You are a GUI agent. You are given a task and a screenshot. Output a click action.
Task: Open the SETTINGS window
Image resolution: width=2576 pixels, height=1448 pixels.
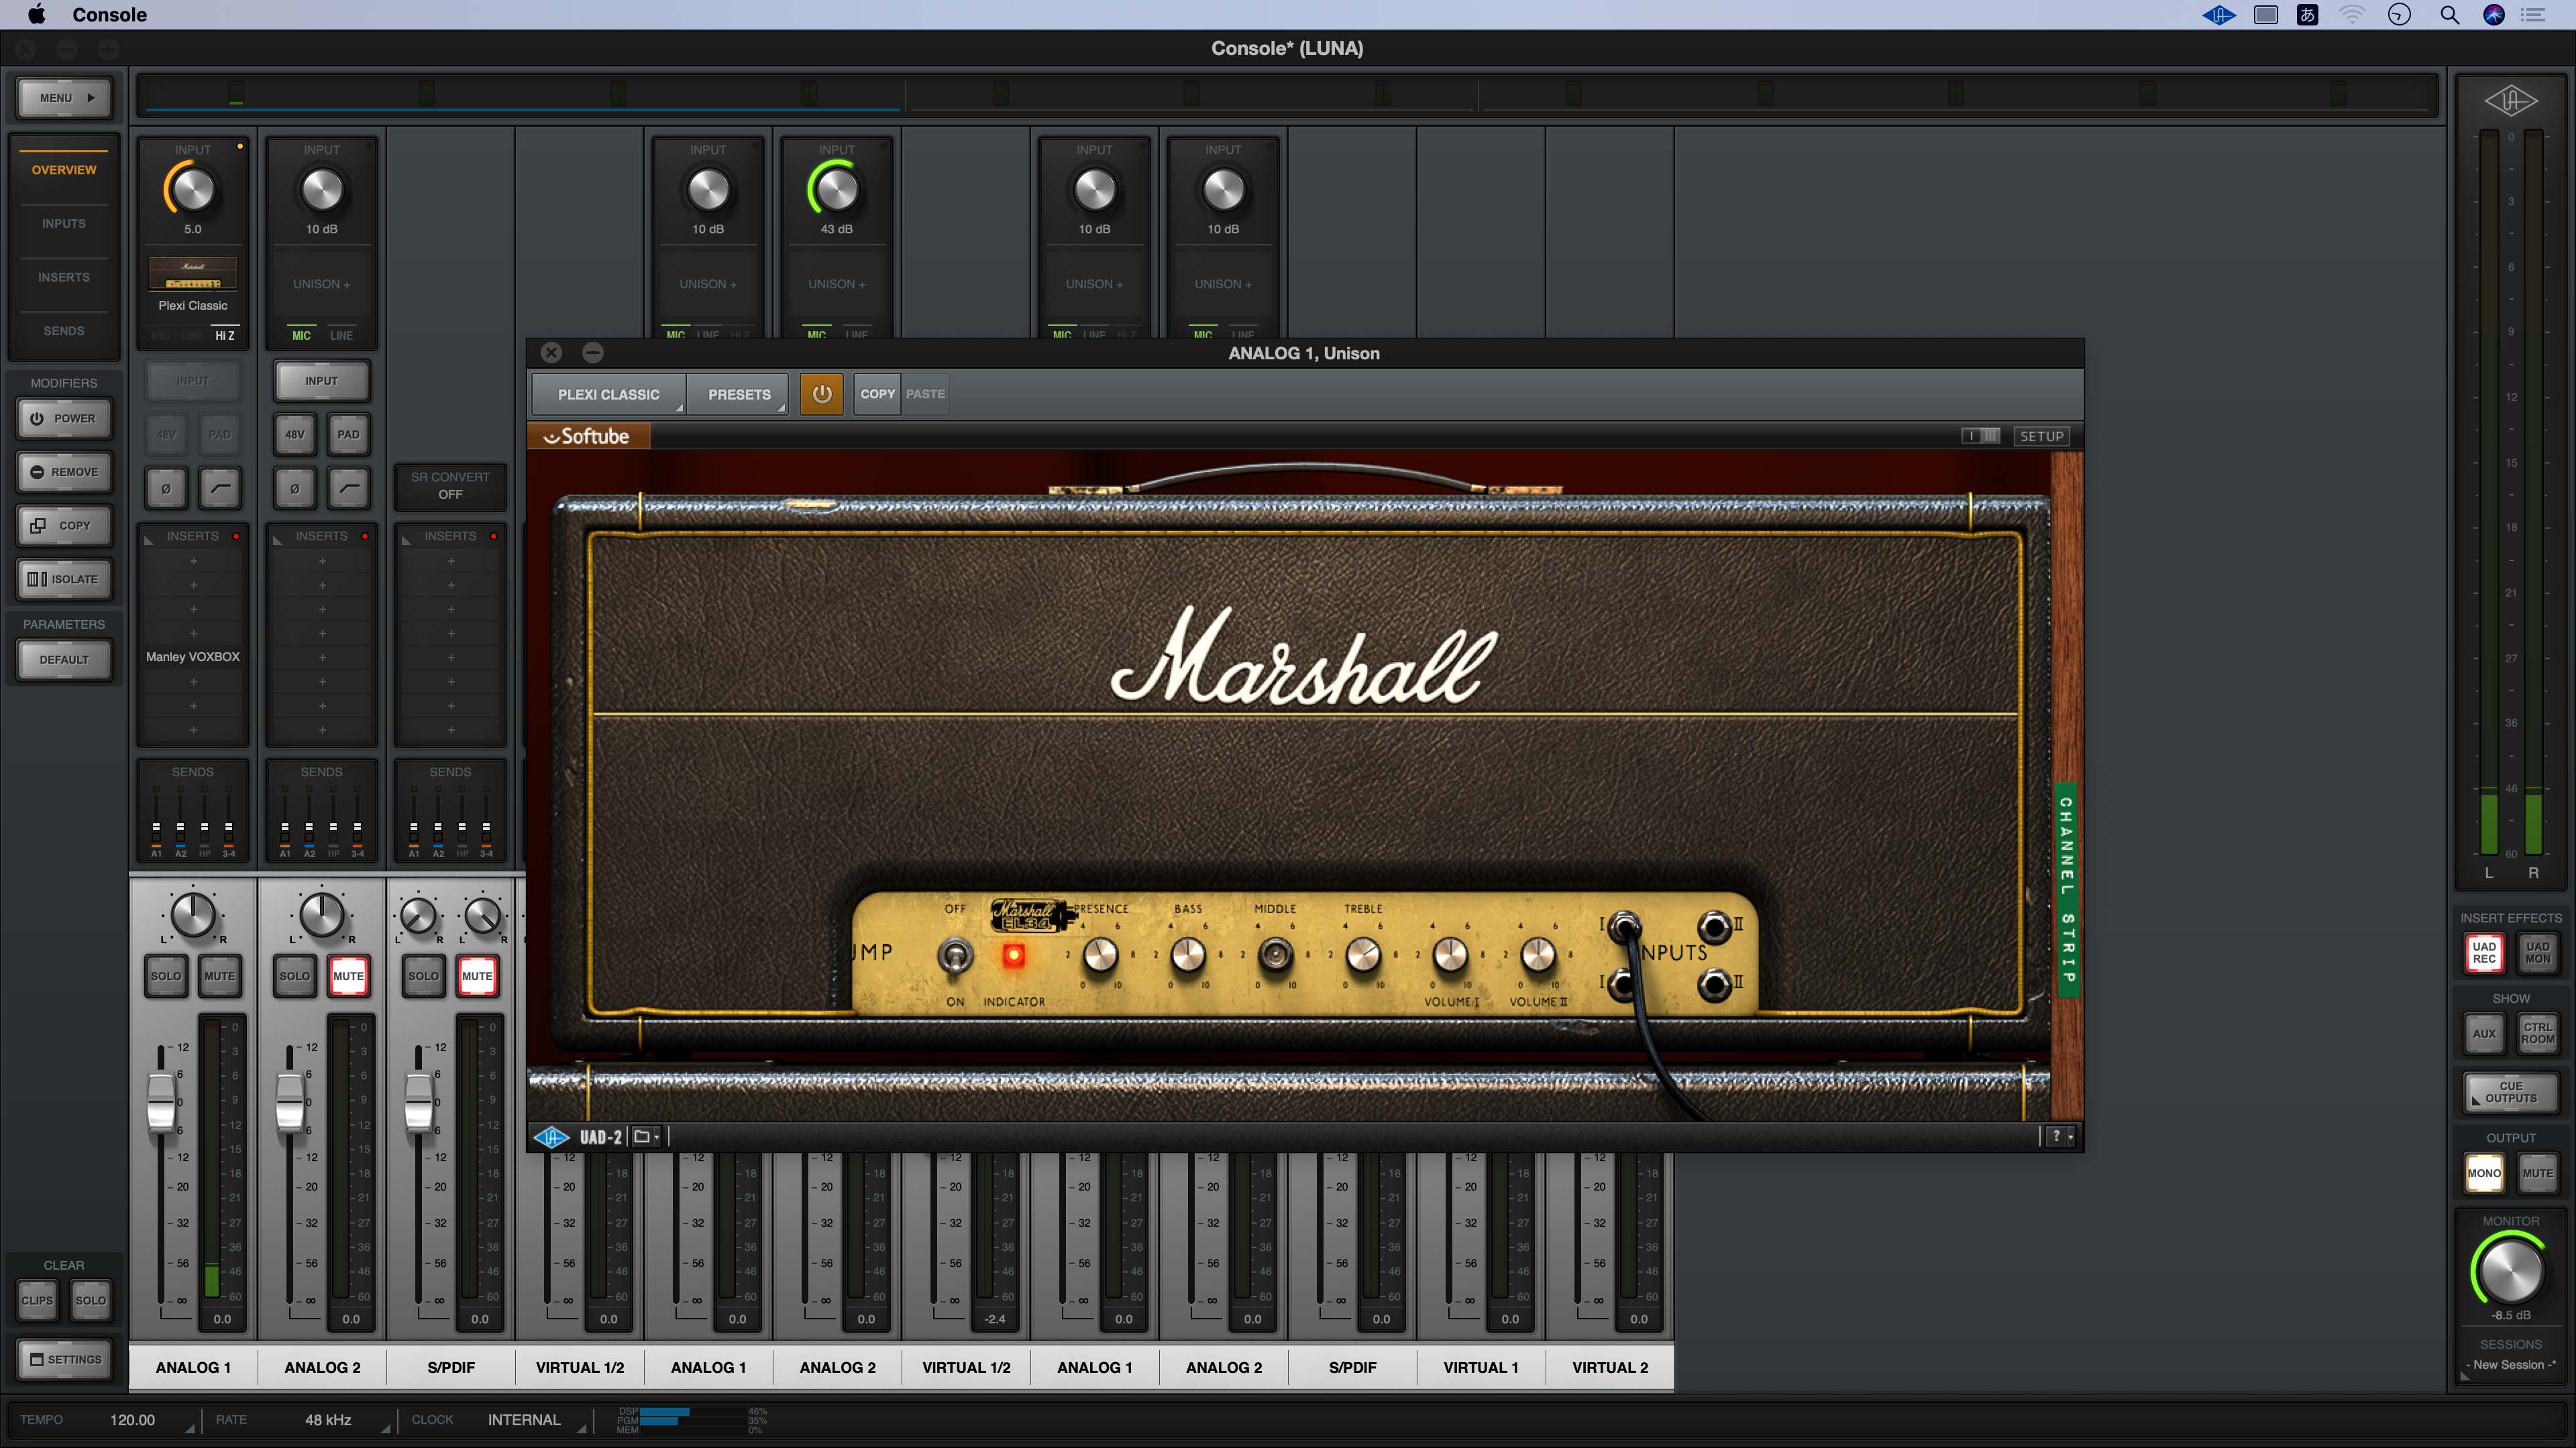pos(65,1359)
